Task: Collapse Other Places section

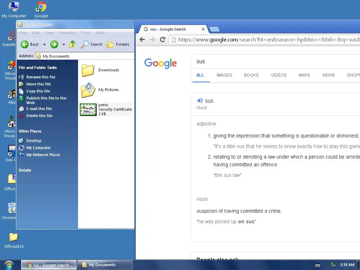Action: point(30,131)
